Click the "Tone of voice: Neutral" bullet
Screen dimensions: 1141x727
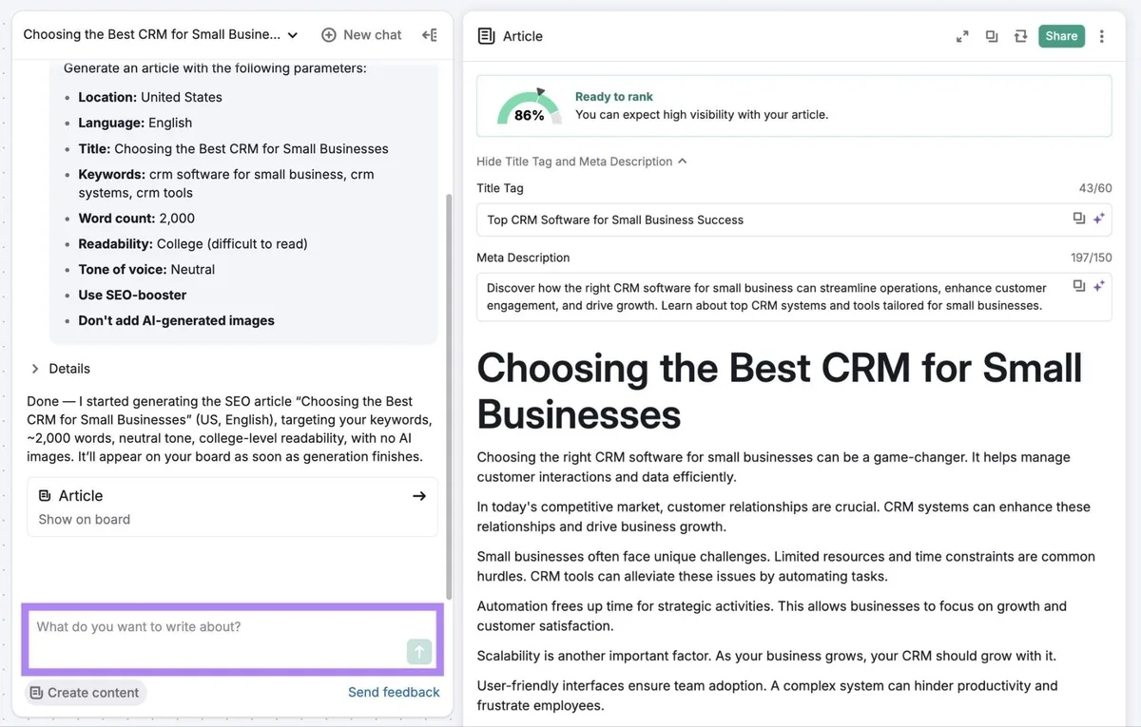(x=146, y=270)
